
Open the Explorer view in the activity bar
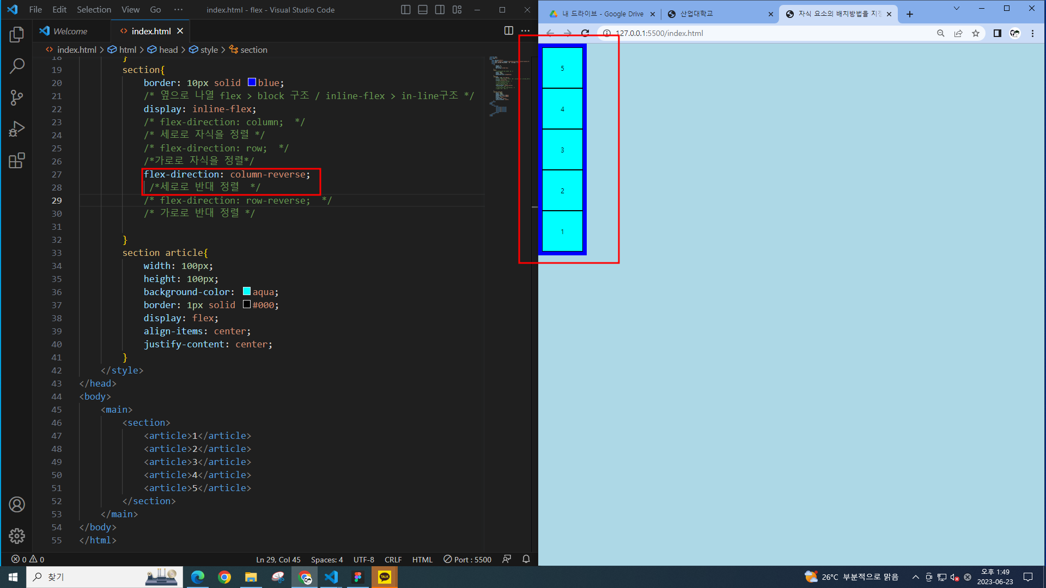(16, 35)
